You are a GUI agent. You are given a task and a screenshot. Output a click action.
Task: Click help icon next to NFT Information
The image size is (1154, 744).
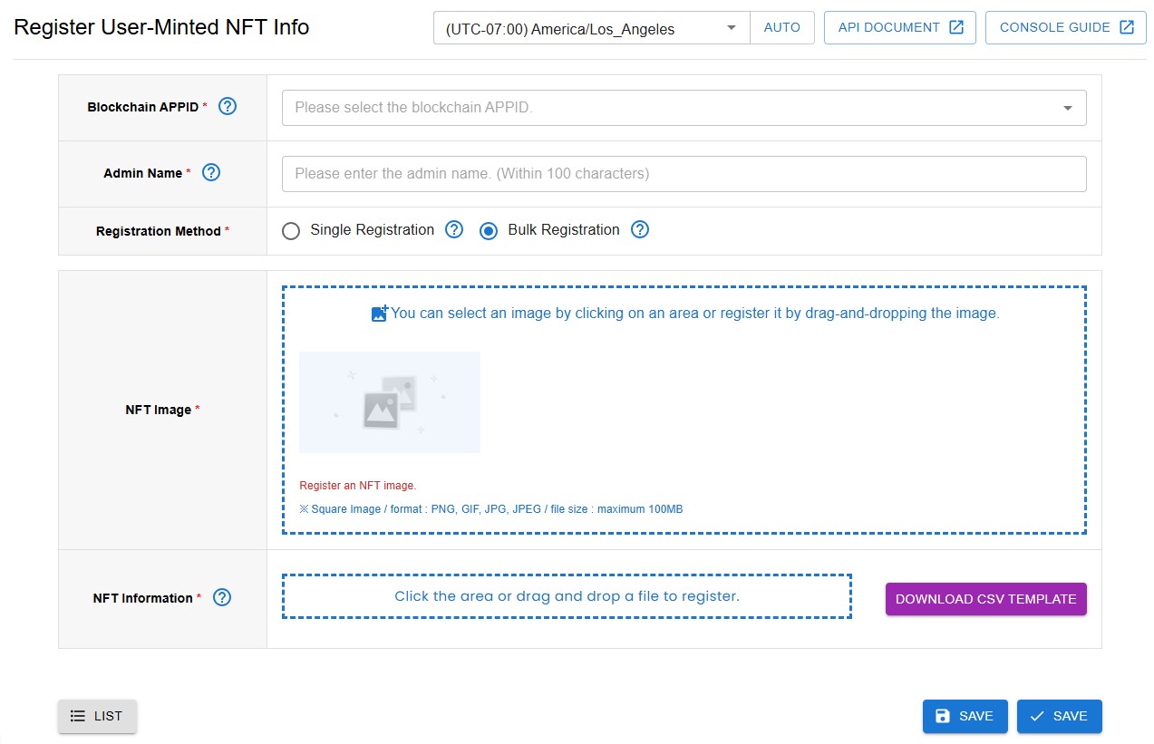[222, 598]
